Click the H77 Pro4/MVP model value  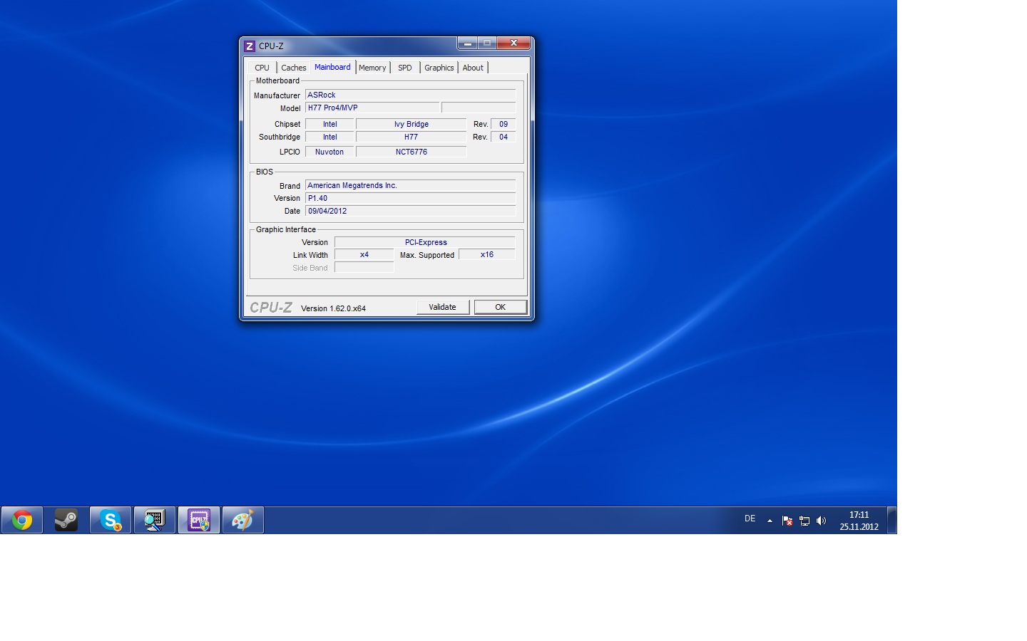pos(372,108)
